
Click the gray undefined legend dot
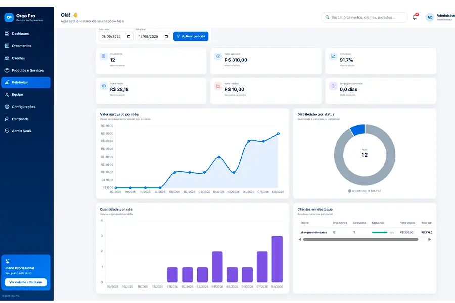pyautogui.click(x=350, y=191)
